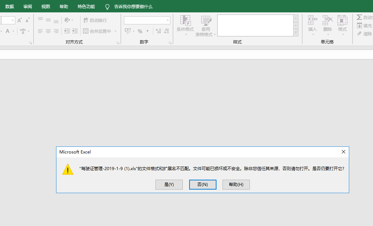Apply comma style icon
The image size is (373, 226).
coord(148,31)
